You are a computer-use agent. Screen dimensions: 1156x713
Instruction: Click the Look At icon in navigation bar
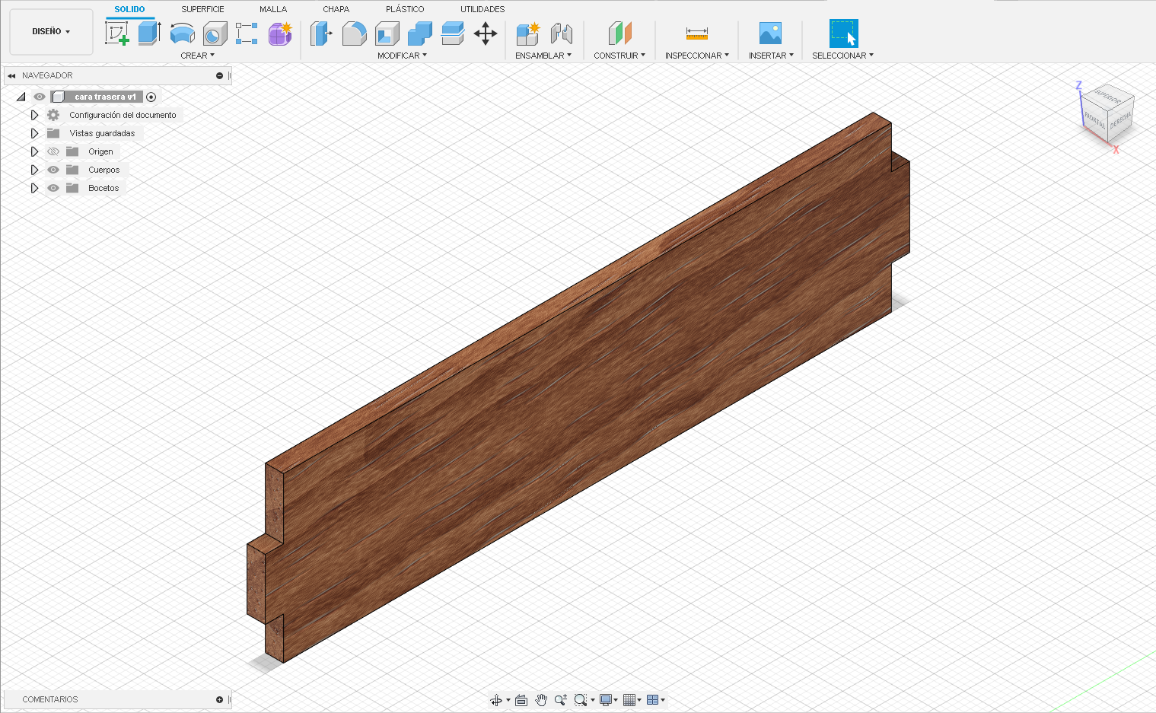(521, 700)
